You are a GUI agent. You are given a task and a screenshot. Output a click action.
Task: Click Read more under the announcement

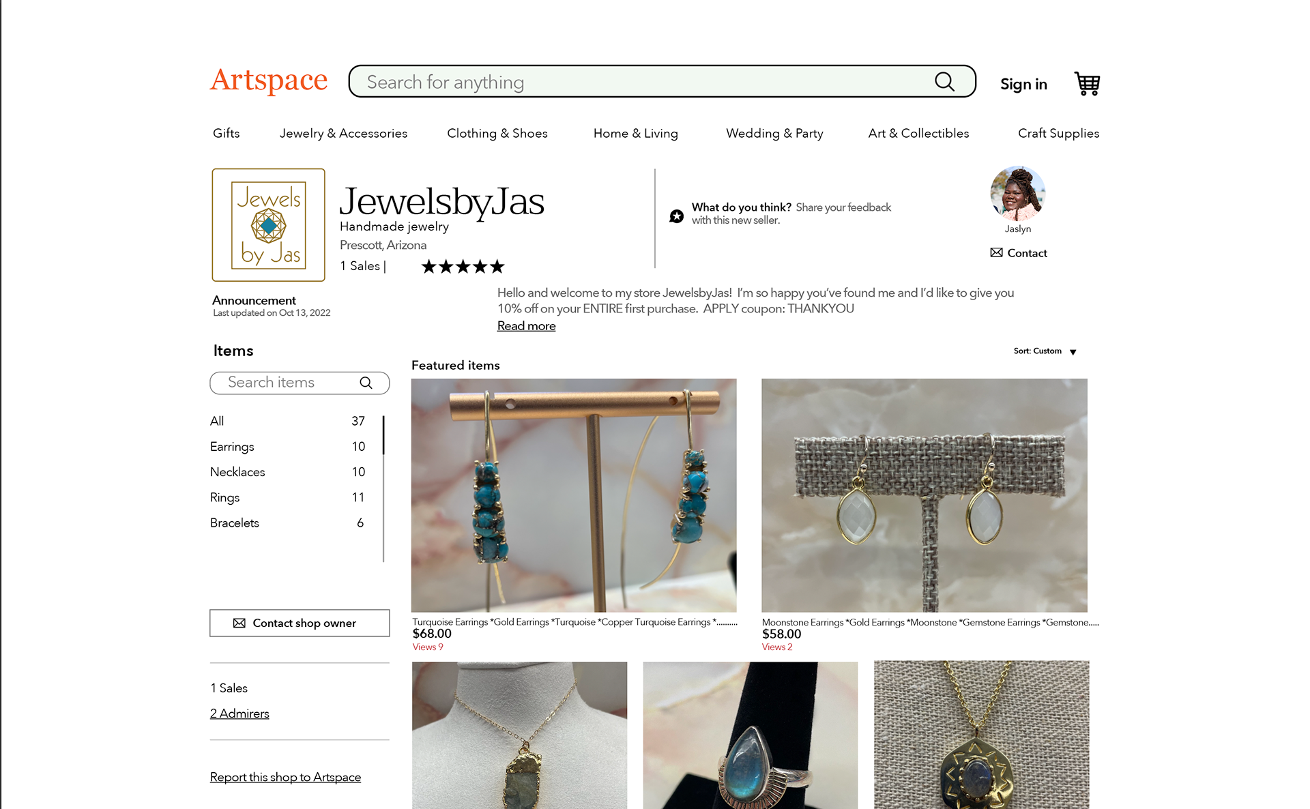[x=526, y=326]
